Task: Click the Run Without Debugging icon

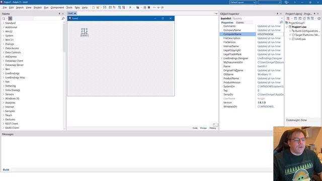Action: (137, 8)
